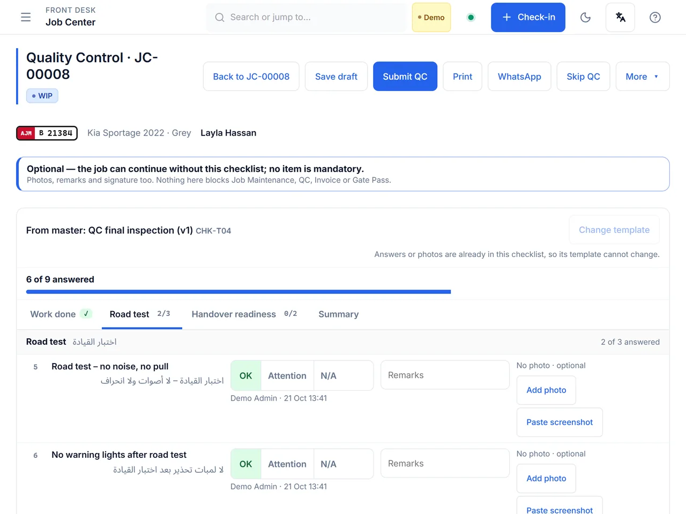
Task: Mark Road test no noise item OK
Action: pyautogui.click(x=246, y=376)
